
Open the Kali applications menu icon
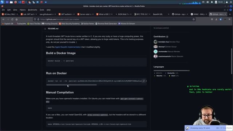[x=2, y=2]
